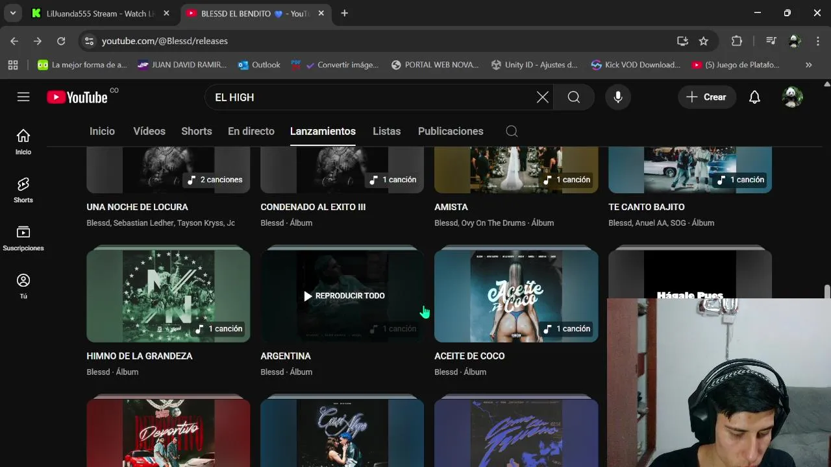The image size is (831, 467).
Task: Open the Tú profile sidebar item
Action: click(x=23, y=286)
